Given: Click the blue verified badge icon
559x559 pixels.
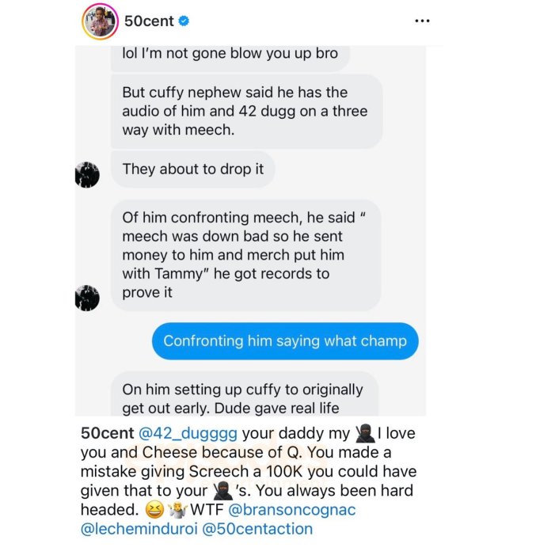Looking at the screenshot, I should click(184, 21).
